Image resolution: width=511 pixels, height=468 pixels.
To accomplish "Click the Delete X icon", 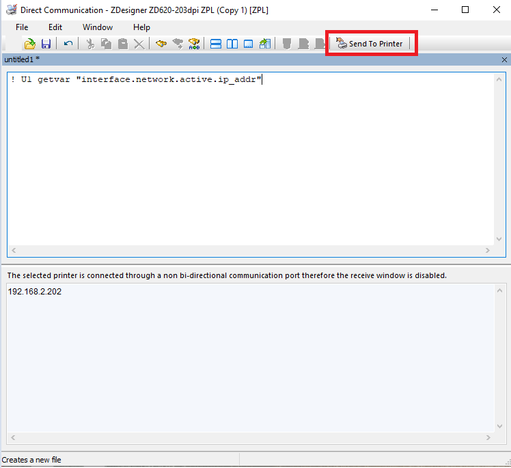I will coord(139,44).
